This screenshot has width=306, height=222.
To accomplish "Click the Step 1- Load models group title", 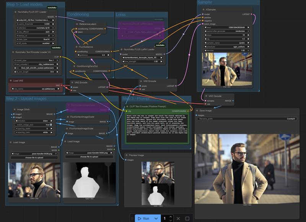I will [24, 5].
